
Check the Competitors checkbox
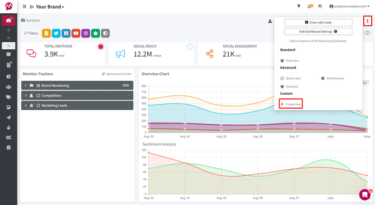tap(38, 95)
